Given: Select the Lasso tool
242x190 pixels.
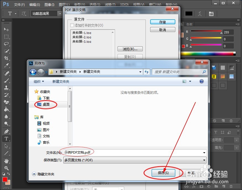Looking at the screenshot, I should coord(6,44).
